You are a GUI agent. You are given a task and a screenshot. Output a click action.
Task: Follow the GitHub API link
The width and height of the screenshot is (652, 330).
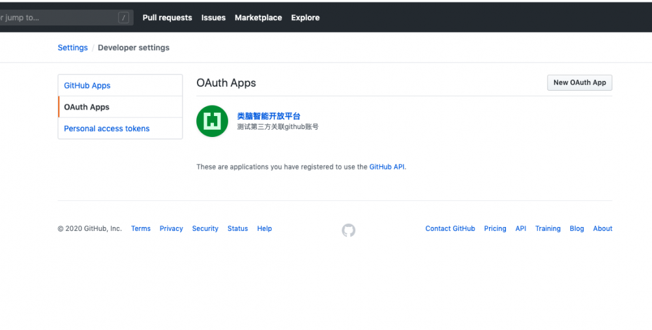[387, 167]
